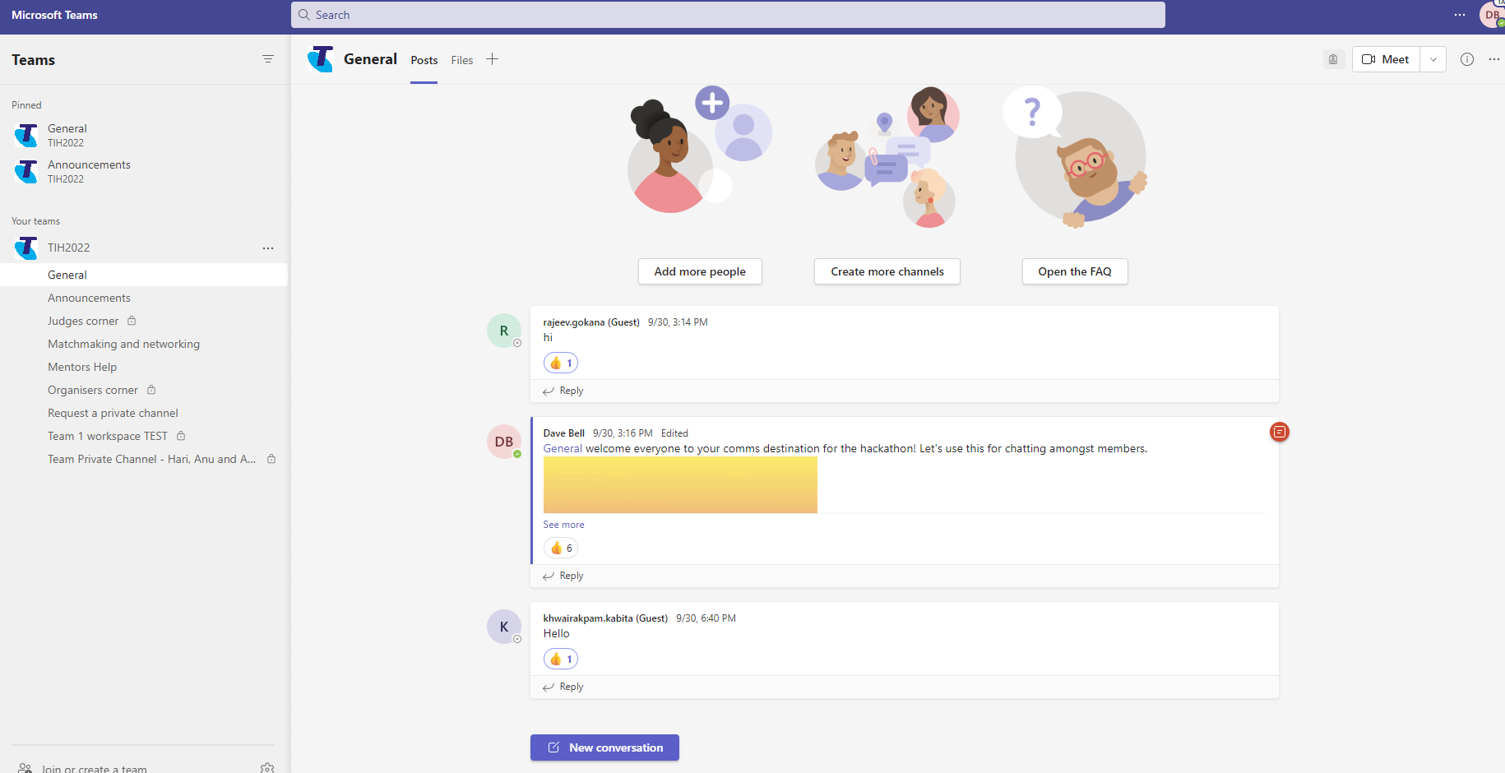This screenshot has height=773, width=1505.
Task: Click the plus icon to add a tab
Action: point(492,59)
